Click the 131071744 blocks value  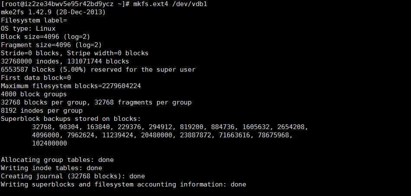tap(98, 61)
